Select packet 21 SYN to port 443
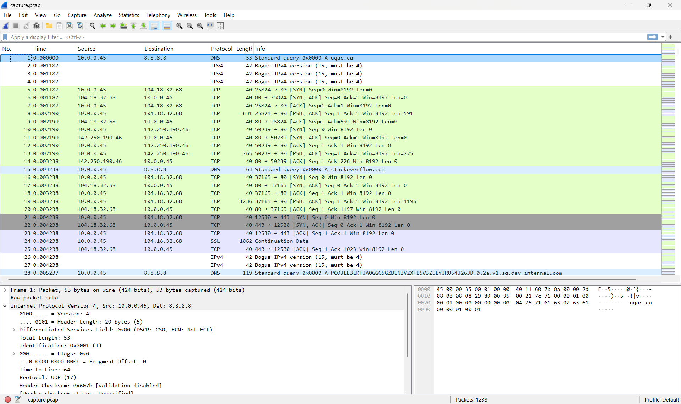Image resolution: width=681 pixels, height=404 pixels. click(x=331, y=217)
